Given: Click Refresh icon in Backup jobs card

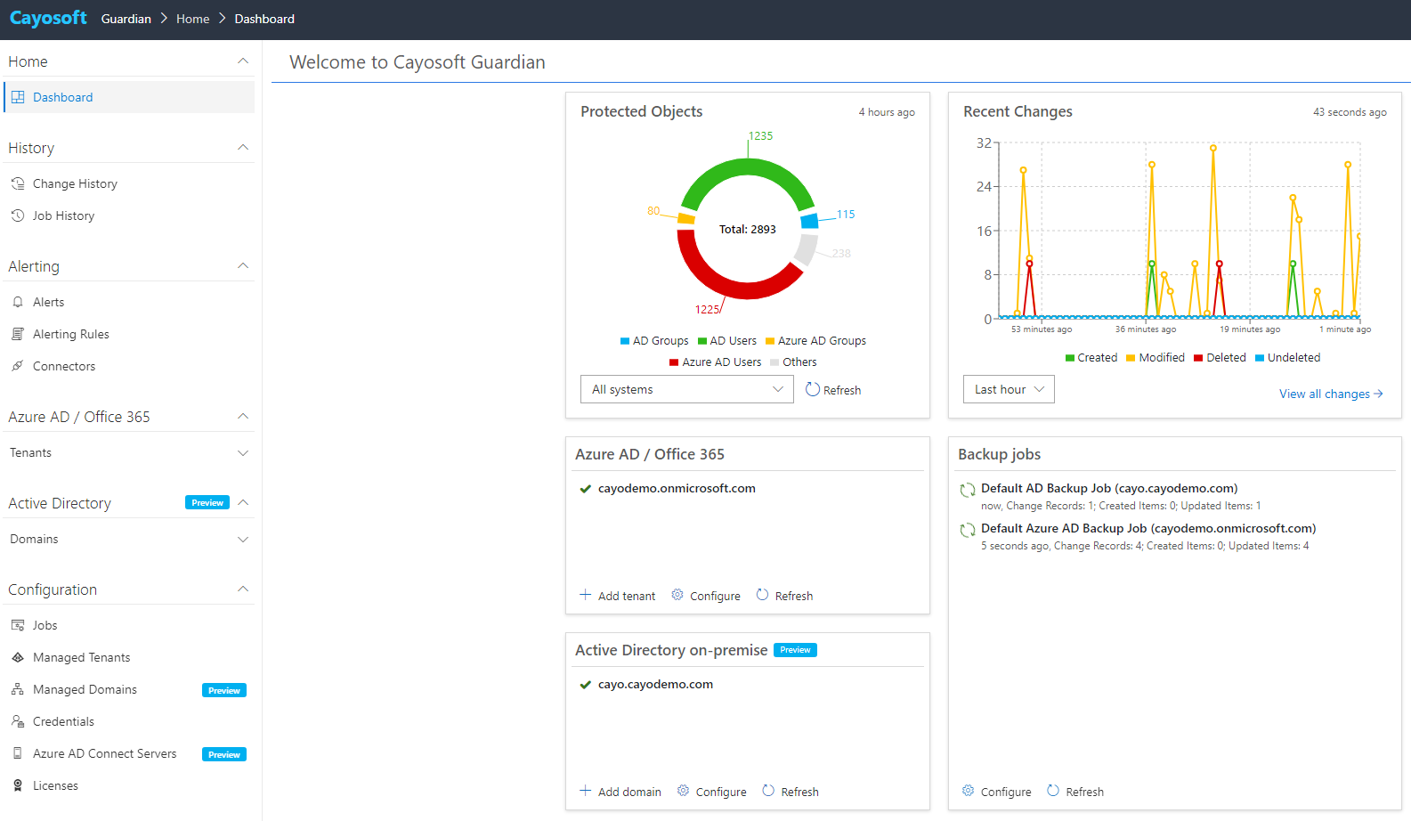Looking at the screenshot, I should coord(1053,791).
